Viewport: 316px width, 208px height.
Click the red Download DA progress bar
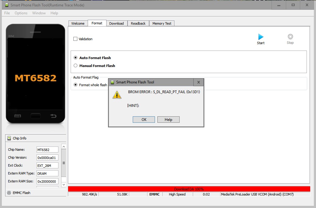click(x=189, y=189)
